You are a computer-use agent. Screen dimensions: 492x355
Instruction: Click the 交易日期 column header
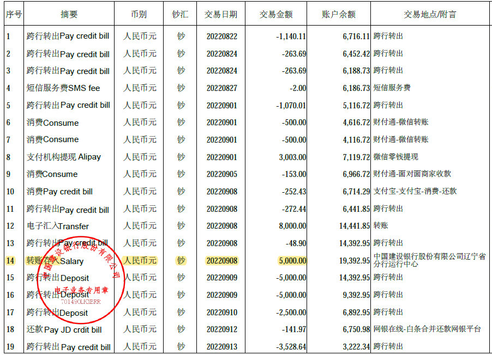(221, 14)
